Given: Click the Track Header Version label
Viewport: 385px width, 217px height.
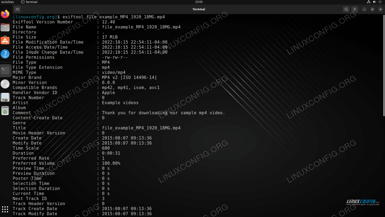Looking at the screenshot, I should point(39,204).
